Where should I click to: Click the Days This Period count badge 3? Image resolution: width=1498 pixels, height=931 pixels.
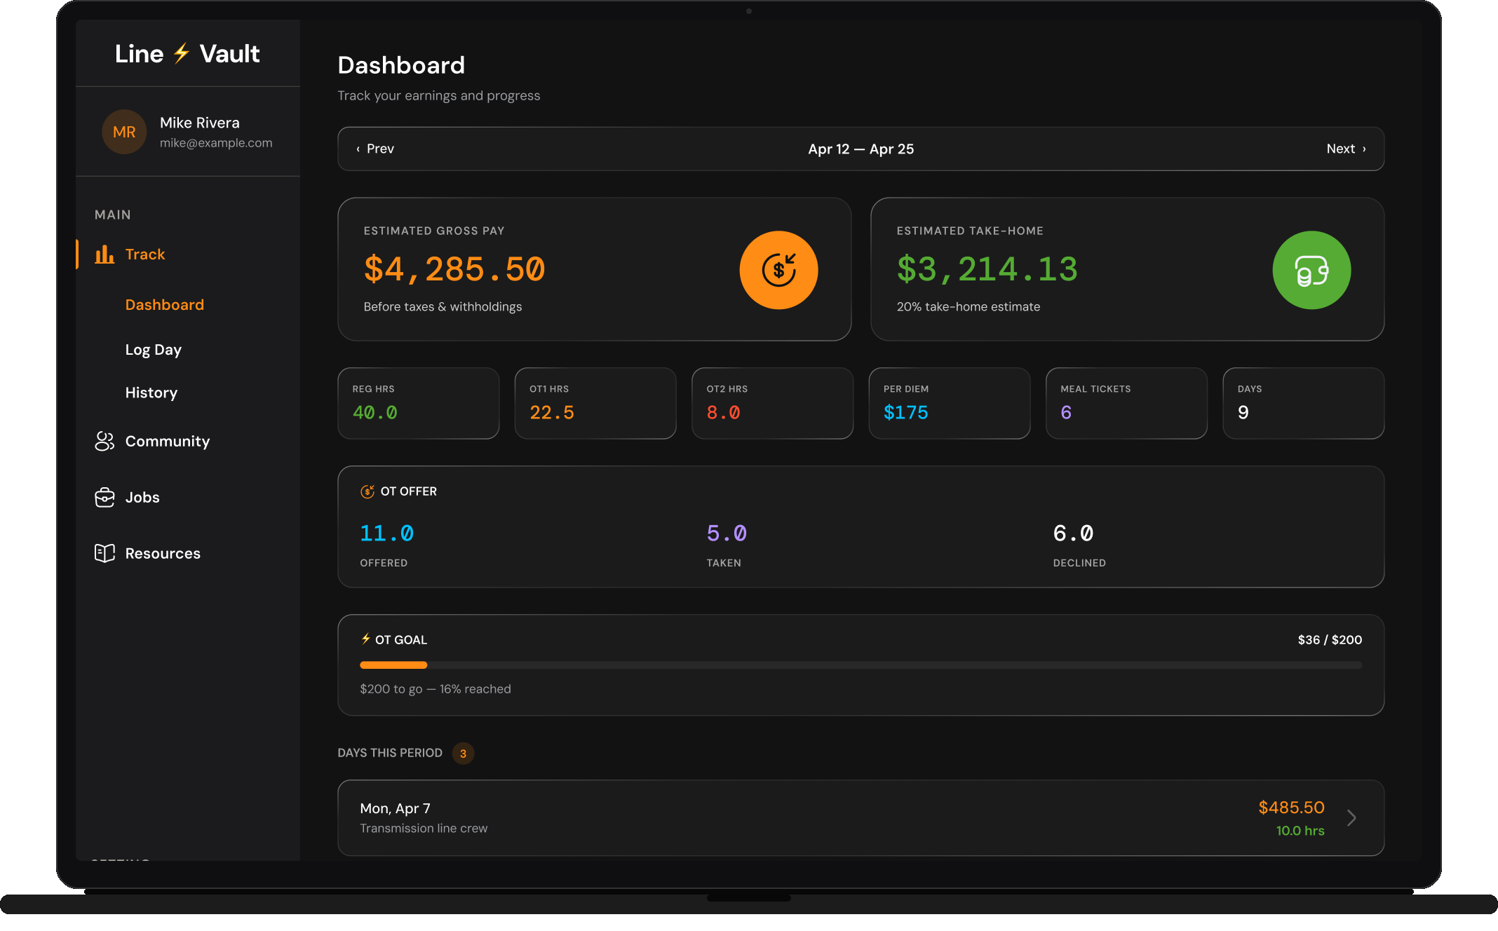[x=463, y=753]
